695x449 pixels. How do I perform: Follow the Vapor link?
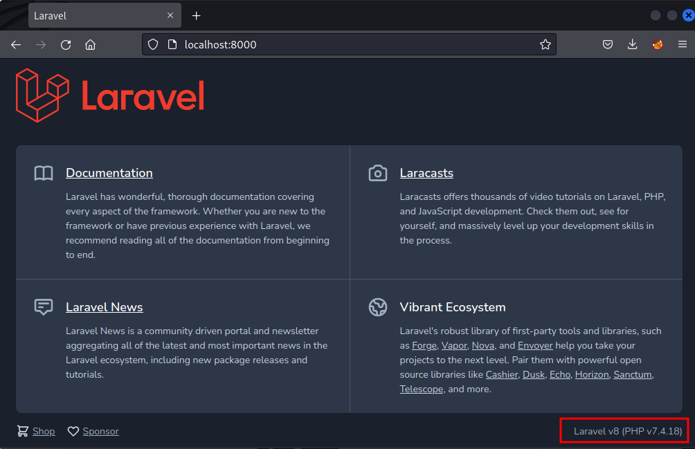pyautogui.click(x=454, y=345)
